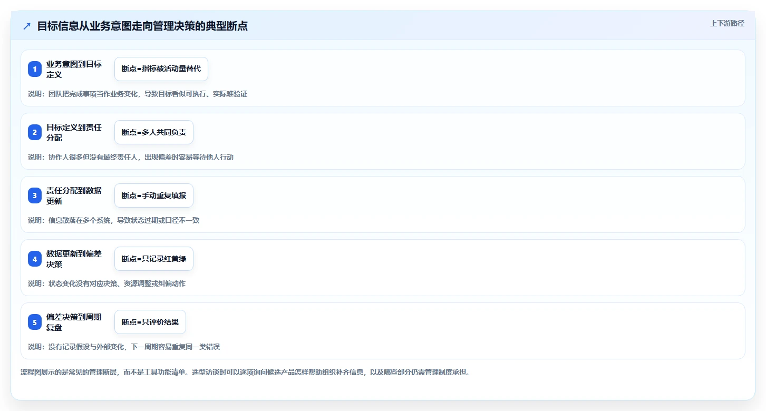Click the title 目标信息从业务意图走向管理决策的典型断点
The image size is (766, 411).
[x=142, y=26]
